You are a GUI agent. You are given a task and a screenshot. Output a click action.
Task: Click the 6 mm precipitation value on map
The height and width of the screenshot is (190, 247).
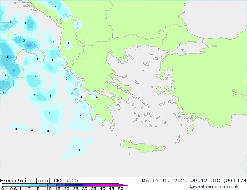(7, 57)
